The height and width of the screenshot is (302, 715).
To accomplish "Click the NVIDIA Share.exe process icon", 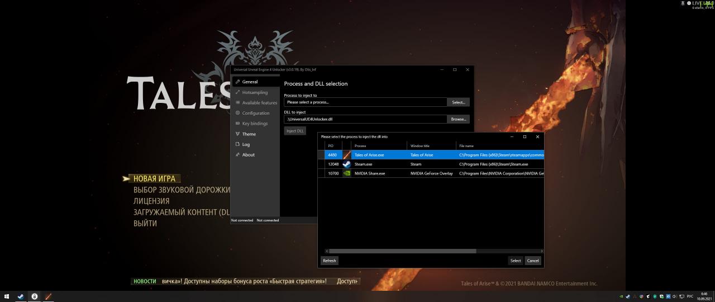I will coord(347,173).
